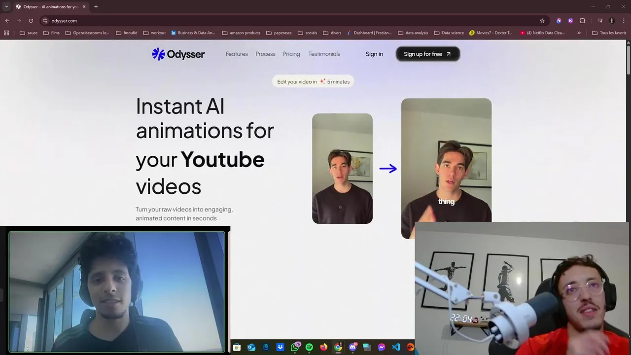This screenshot has width=631, height=355.
Task: Open Chrome's three-dot menu
Action: coord(623,21)
